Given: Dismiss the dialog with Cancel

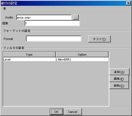Looking at the screenshot, I should coord(73,112).
